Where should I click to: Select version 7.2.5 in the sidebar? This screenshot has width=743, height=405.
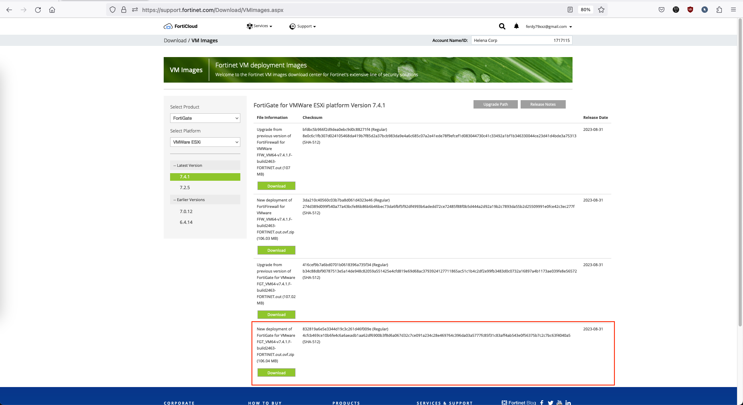click(x=185, y=188)
